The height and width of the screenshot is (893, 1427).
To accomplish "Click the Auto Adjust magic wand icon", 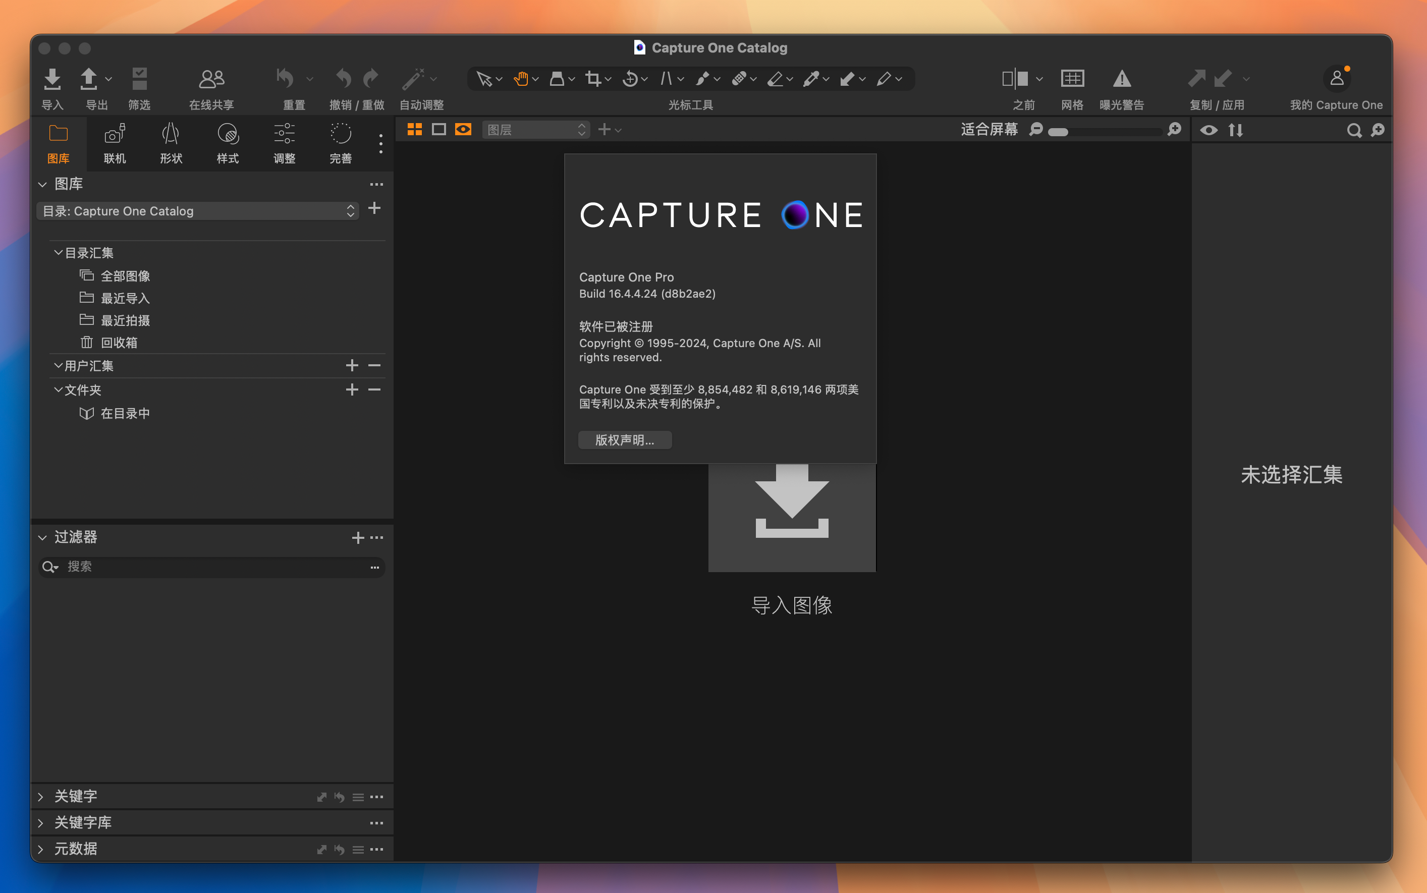I will 413,79.
